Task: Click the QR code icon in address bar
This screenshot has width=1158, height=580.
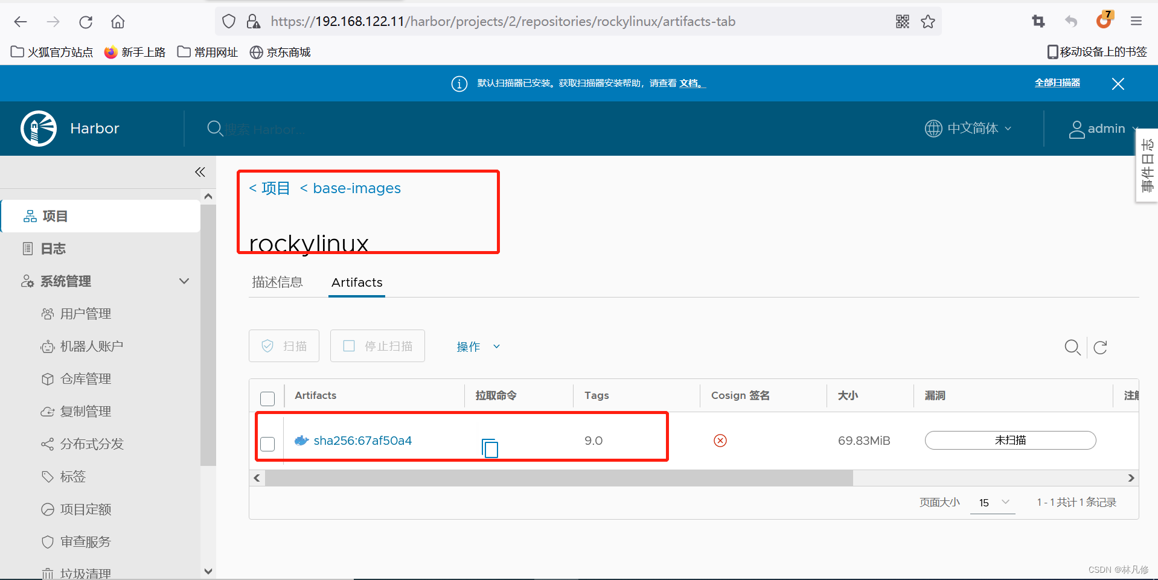Action: click(903, 22)
